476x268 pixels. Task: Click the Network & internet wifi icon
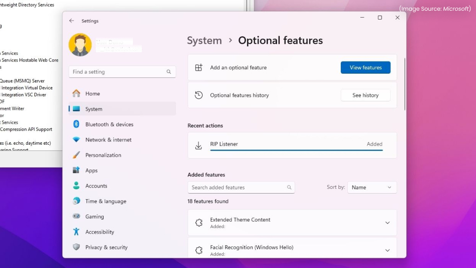76,140
